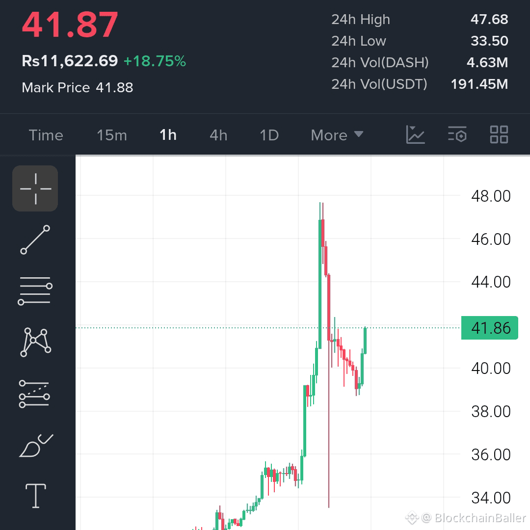Select the position measurement lines tool
This screenshot has height=530, width=530.
(x=34, y=394)
